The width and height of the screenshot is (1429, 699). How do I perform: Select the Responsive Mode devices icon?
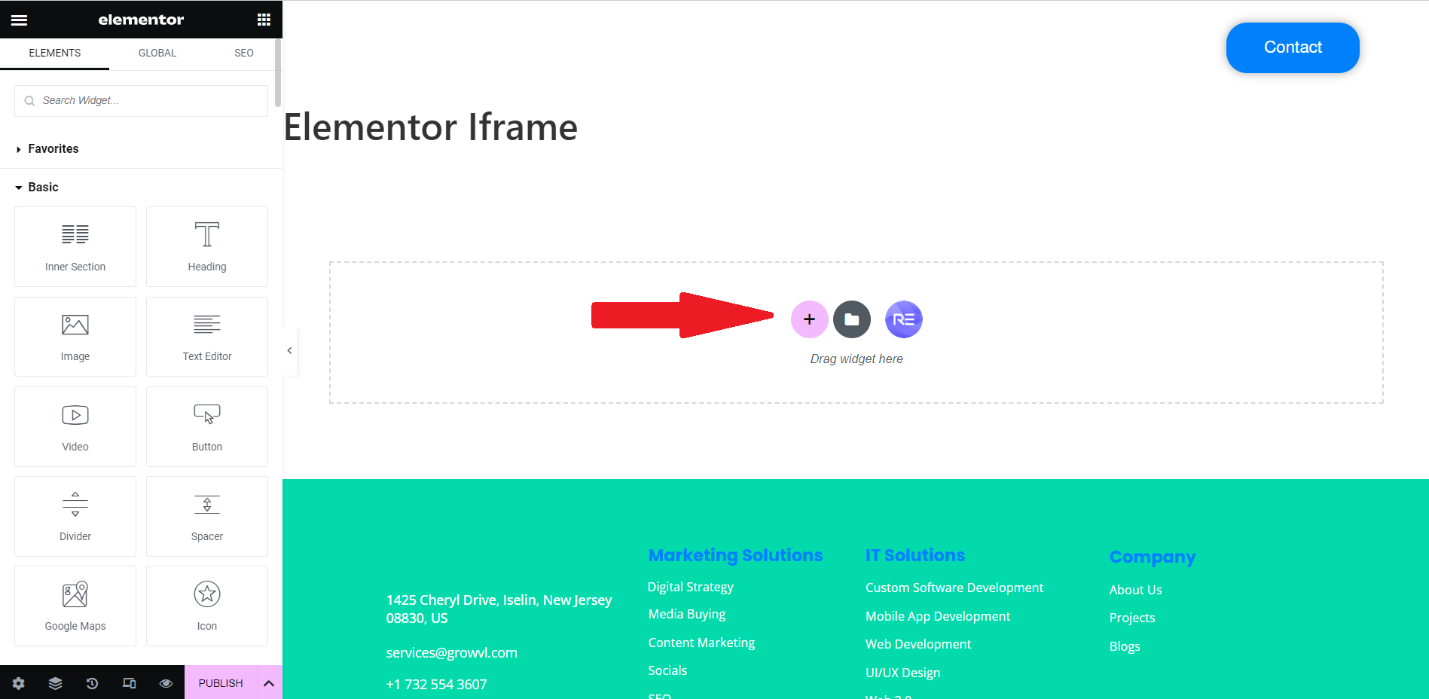(129, 682)
